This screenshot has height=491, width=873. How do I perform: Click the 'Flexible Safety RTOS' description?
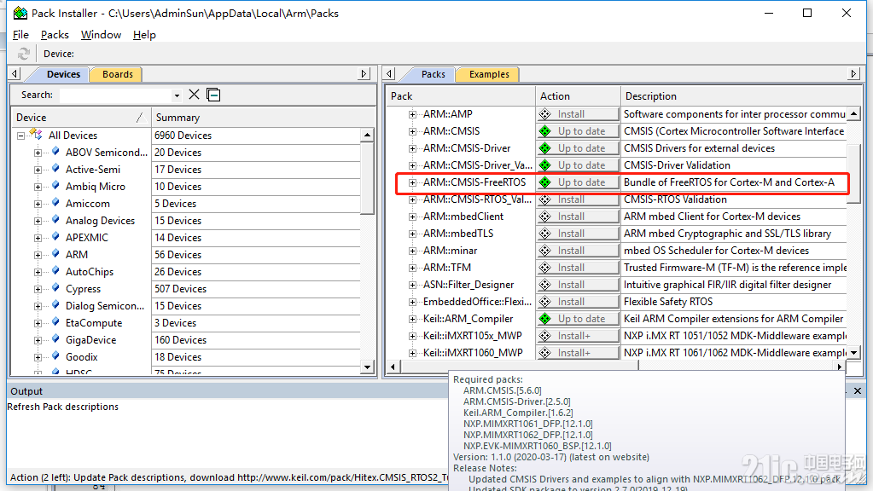tap(668, 302)
